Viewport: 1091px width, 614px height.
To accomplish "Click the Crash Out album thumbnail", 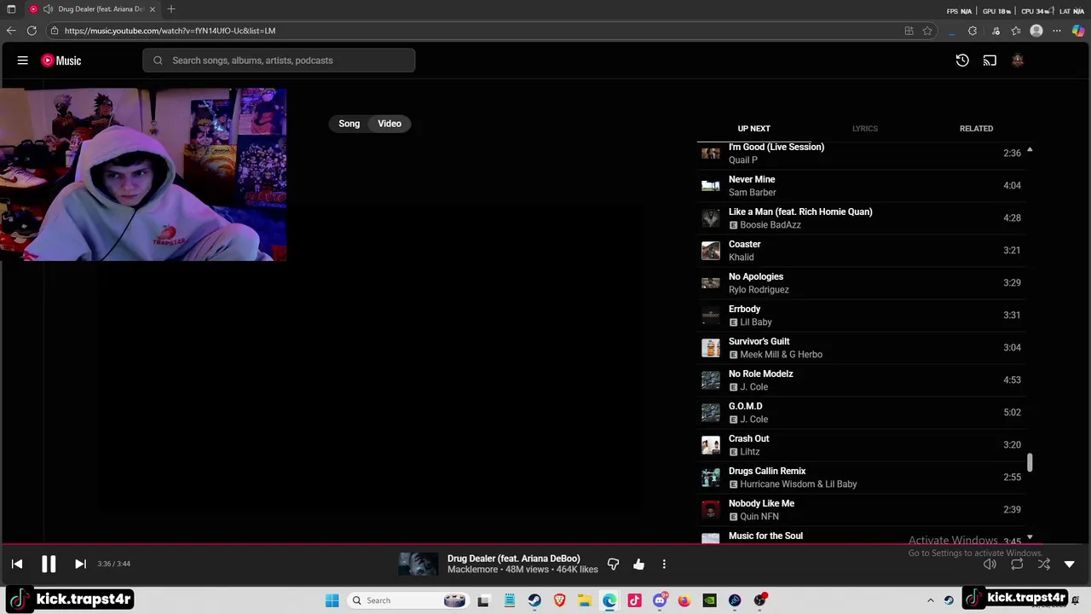I will click(711, 445).
